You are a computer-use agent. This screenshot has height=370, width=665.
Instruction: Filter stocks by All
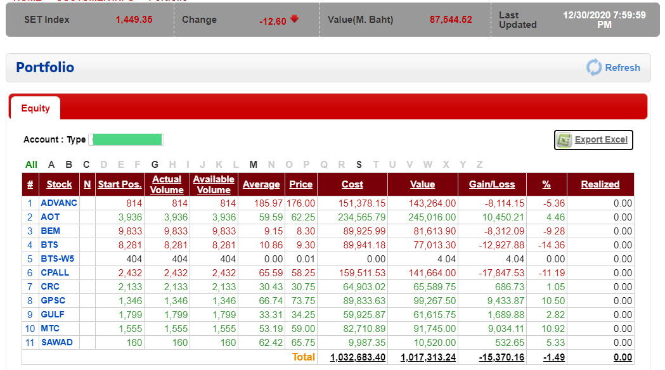click(32, 165)
